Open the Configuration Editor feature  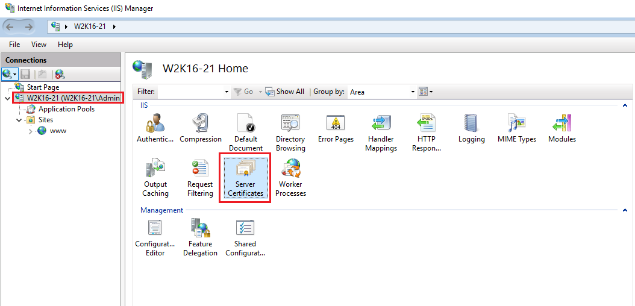click(155, 237)
